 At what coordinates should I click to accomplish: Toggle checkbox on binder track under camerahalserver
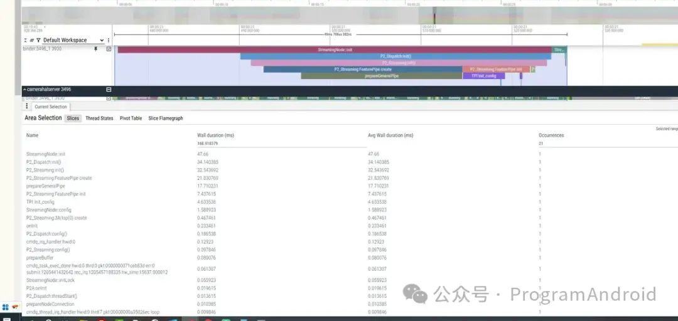click(109, 98)
